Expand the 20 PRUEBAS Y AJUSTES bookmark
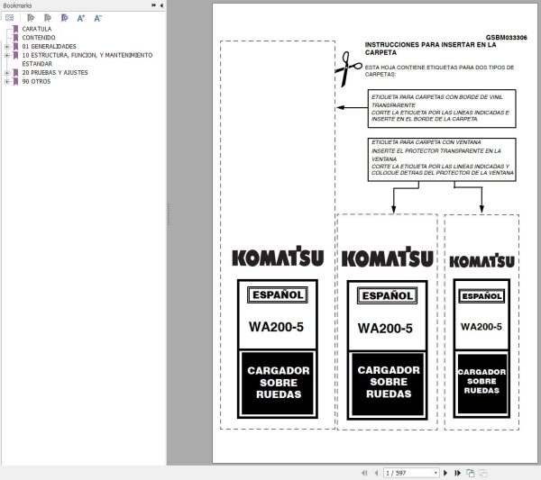541x480 pixels. [x=7, y=73]
